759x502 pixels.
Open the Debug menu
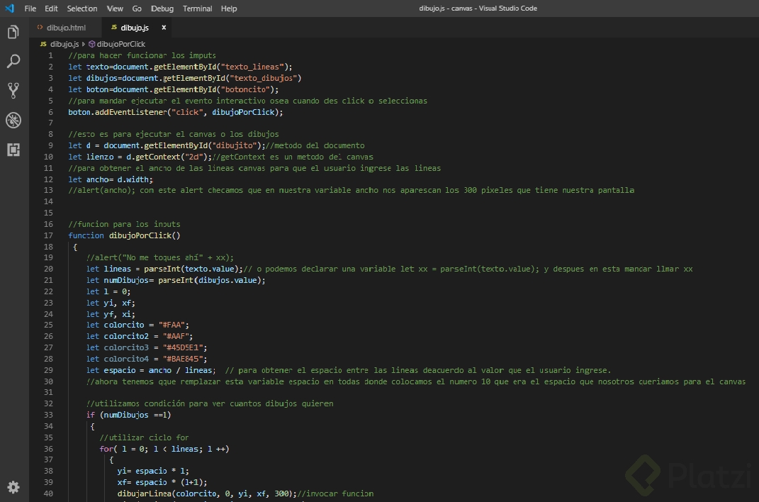[162, 9]
